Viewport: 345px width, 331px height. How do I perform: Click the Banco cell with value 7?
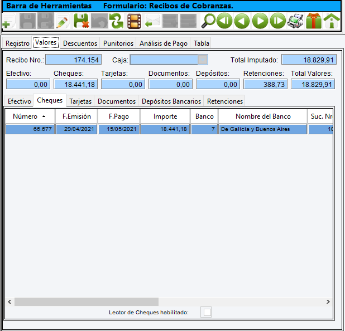[x=204, y=129]
